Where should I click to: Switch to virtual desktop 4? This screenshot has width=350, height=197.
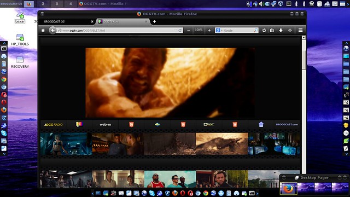pos(71,4)
